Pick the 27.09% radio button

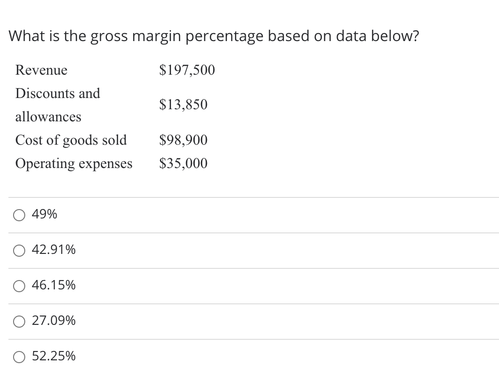coord(19,321)
